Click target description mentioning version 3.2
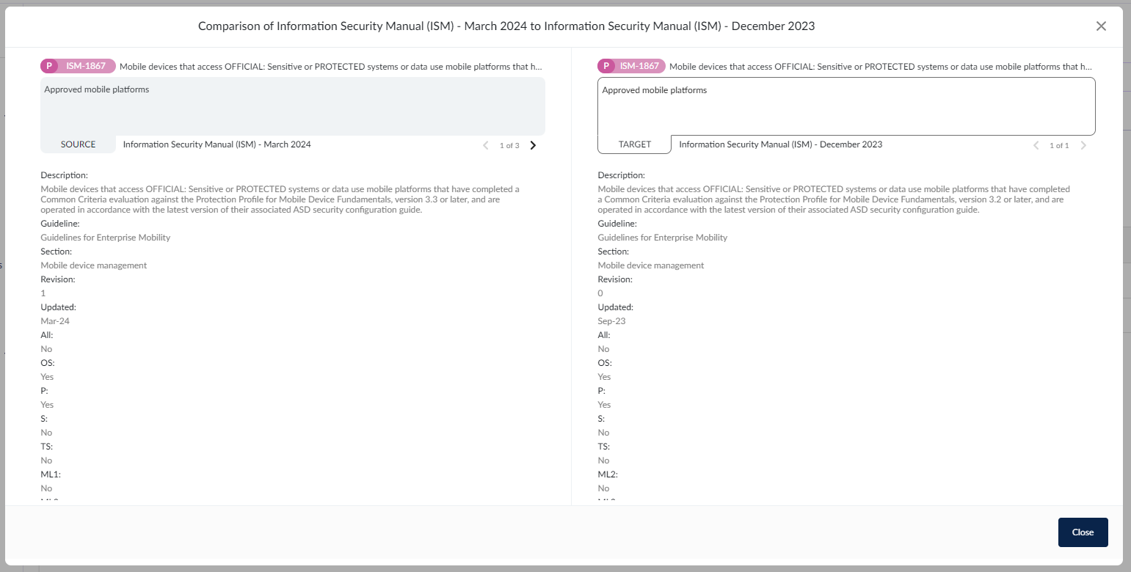The width and height of the screenshot is (1131, 572). coord(834,199)
